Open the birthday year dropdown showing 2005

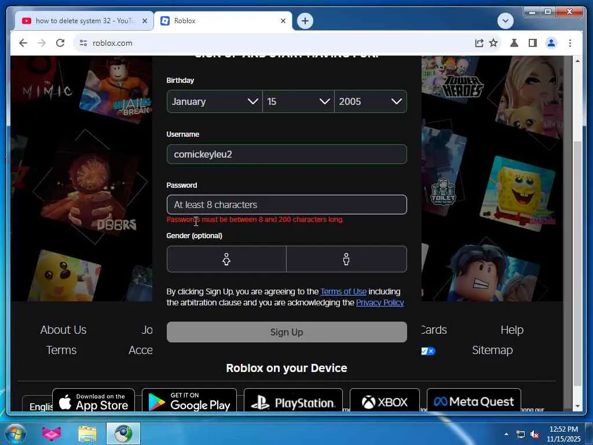(x=371, y=101)
